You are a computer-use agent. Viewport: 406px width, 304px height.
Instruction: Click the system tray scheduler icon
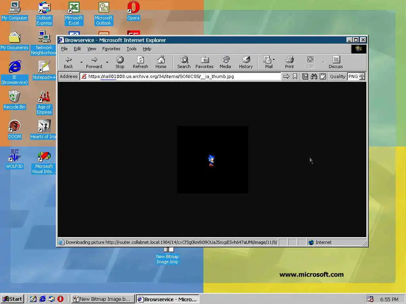(x=370, y=299)
